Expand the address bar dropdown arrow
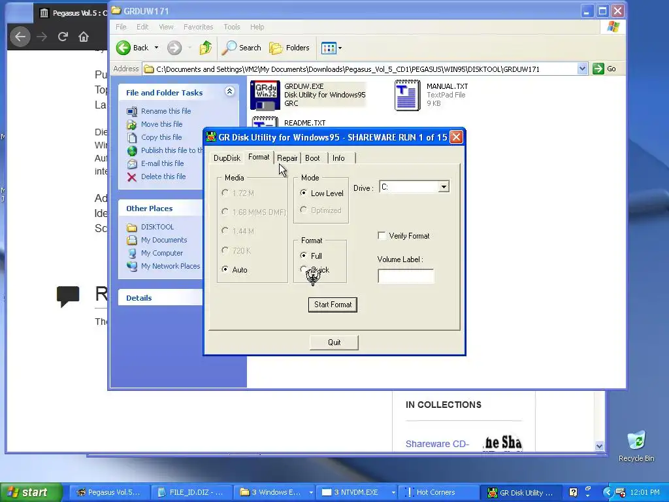 tap(582, 69)
